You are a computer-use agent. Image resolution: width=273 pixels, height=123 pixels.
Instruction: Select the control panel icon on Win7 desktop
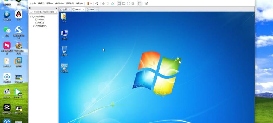(x=64, y=68)
